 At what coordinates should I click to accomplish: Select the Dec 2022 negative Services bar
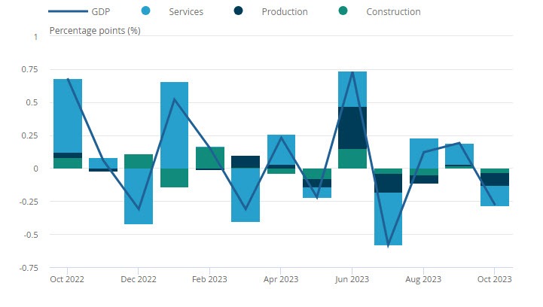click(139, 196)
